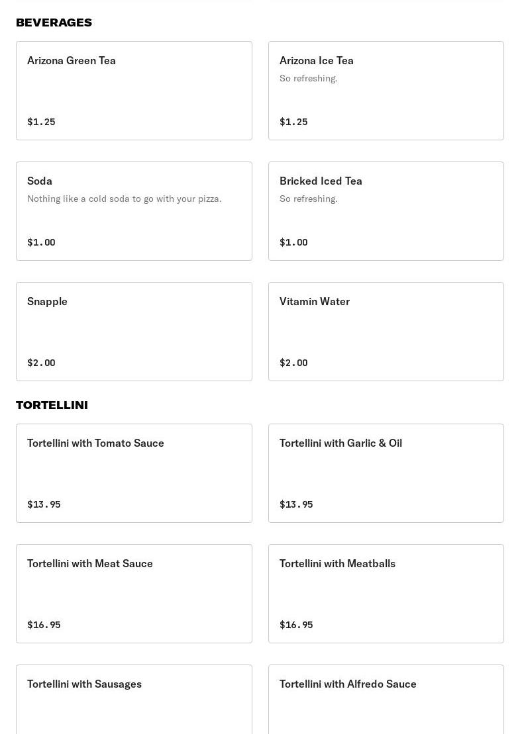This screenshot has height=734, width=520.
Task: Open the Snapple beverage card
Action: pos(134,332)
